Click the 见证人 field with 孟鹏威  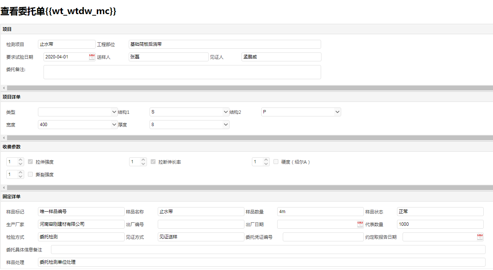pos(281,57)
